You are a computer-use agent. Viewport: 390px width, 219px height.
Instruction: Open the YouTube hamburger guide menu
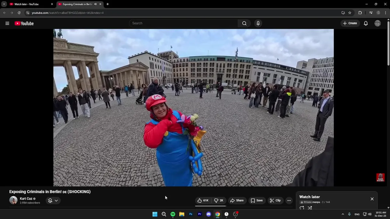click(x=7, y=23)
